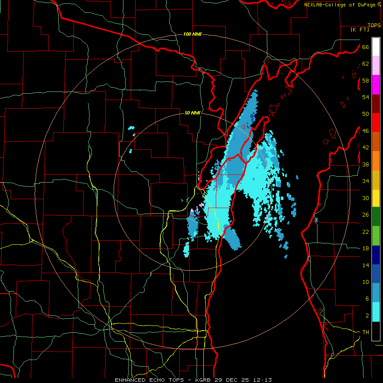Click the light green 22 kft legend swatch
This screenshot has height=383, width=383.
coord(376,236)
